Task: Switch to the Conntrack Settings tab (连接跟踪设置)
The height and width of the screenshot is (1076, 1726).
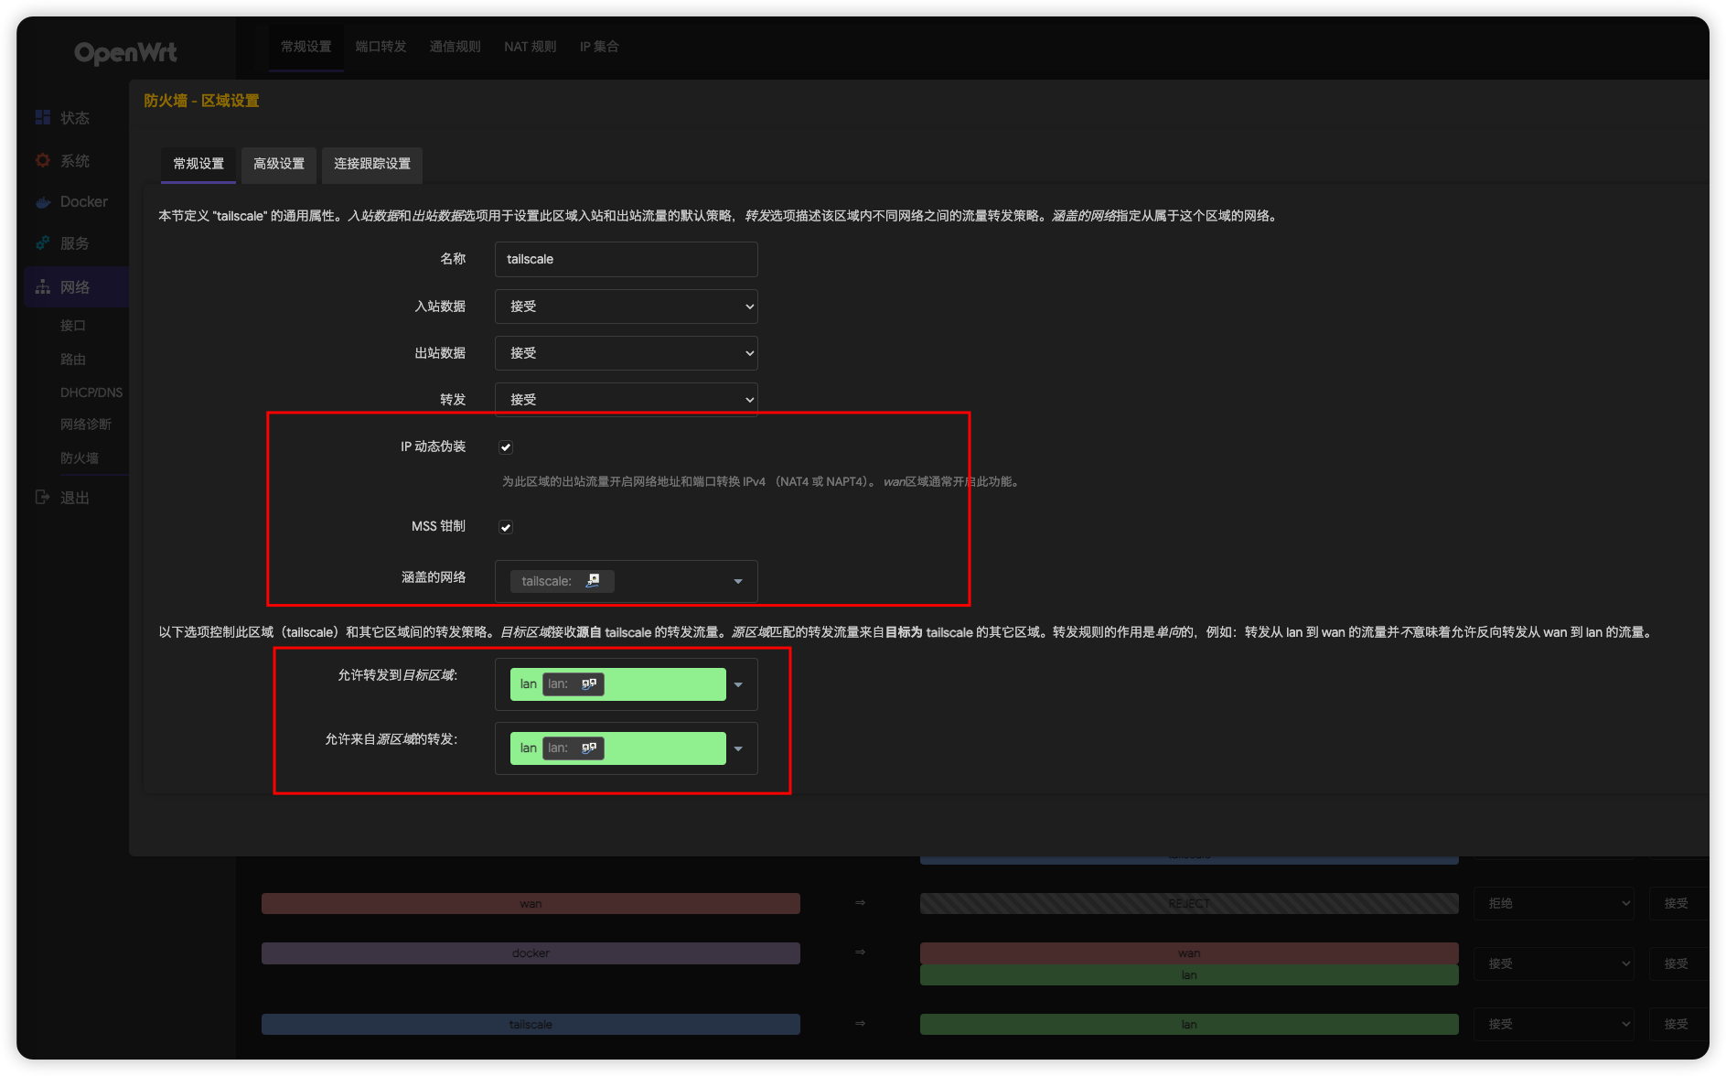Action: pos(371,164)
